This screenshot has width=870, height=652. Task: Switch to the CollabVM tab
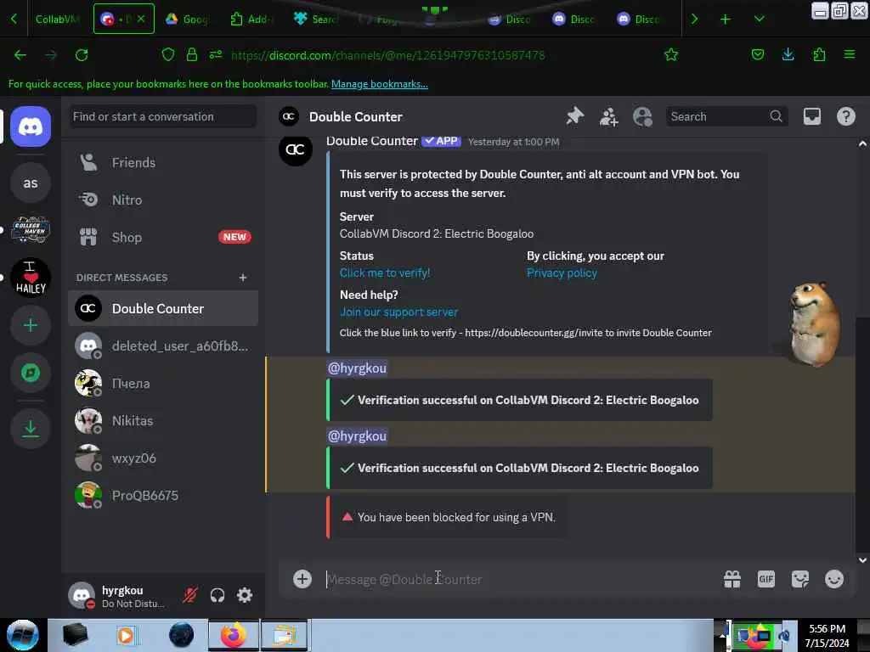57,20
